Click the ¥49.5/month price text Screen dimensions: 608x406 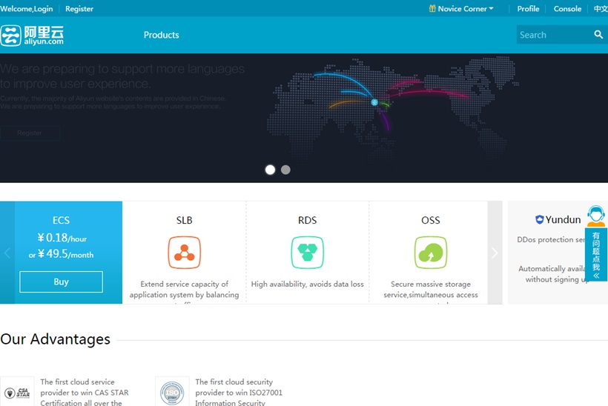tap(62, 253)
